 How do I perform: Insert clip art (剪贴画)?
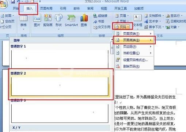(48, 20)
